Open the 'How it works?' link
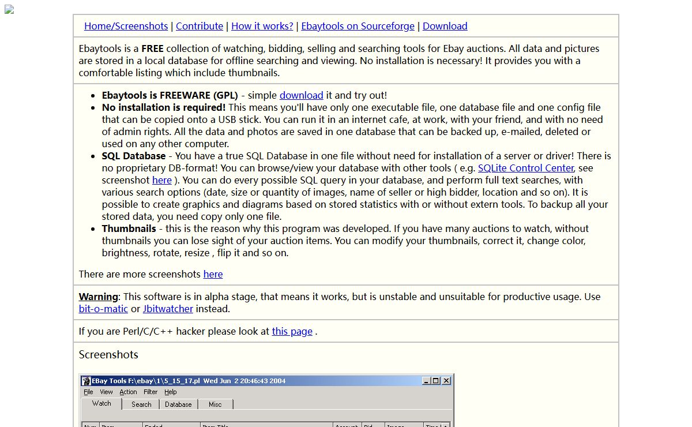692x427 pixels. [262, 26]
